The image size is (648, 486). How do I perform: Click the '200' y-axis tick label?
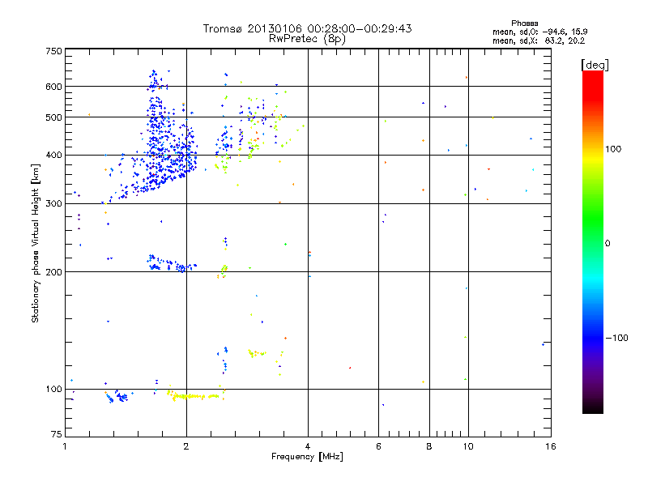(x=53, y=272)
